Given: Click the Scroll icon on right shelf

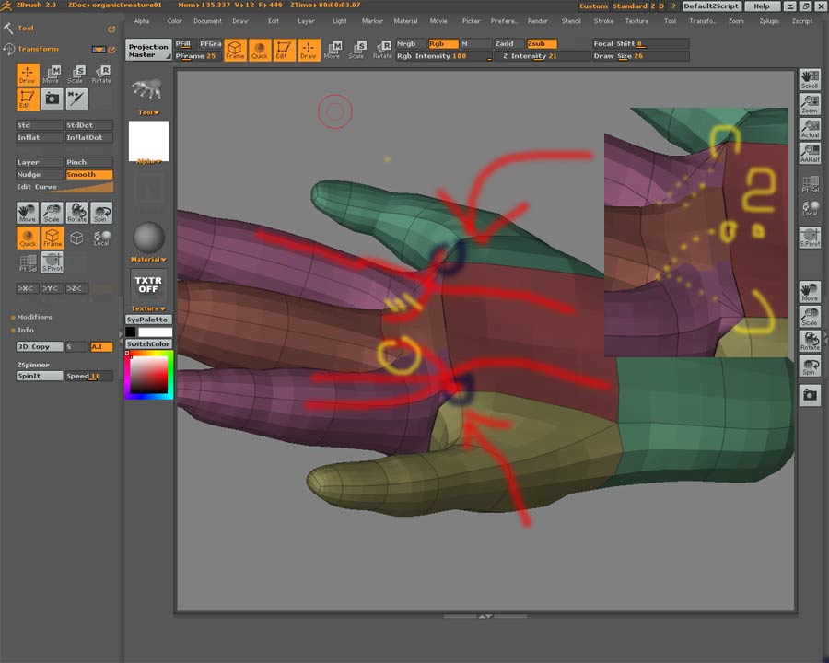Looking at the screenshot, I should [x=810, y=80].
